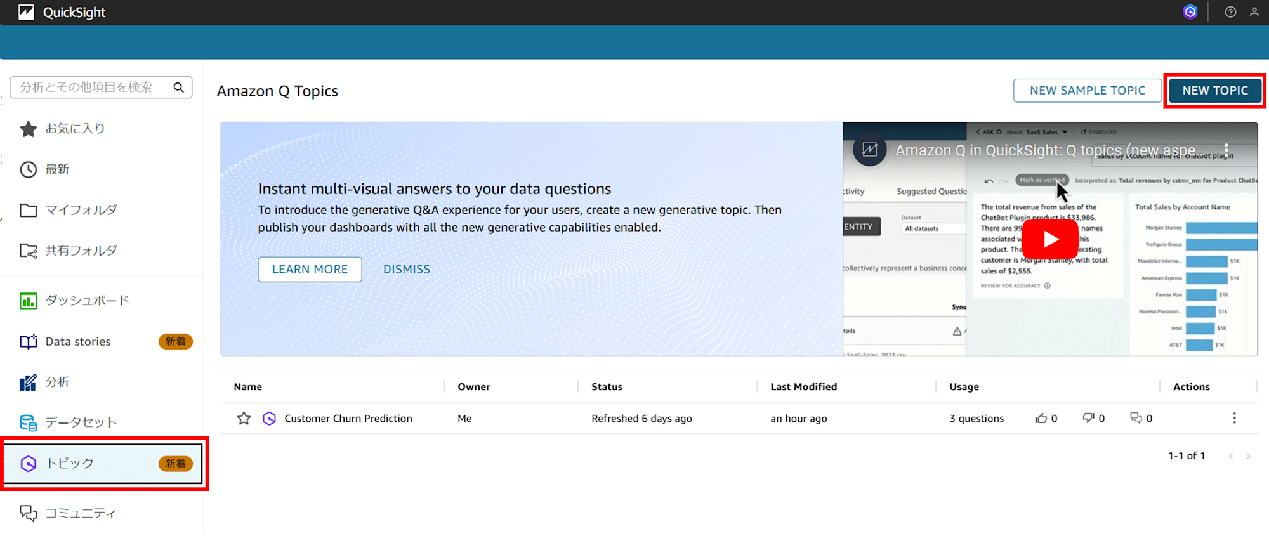
Task: Click the NEW TOPIC button
Action: pyautogui.click(x=1215, y=91)
